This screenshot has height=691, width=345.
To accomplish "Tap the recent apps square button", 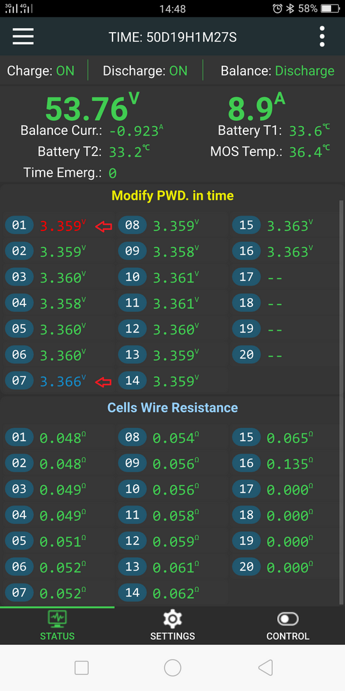I will 82,667.
